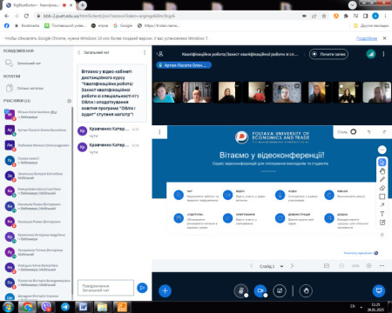Open the more tools button above whiteboard toolbar
The width and height of the screenshot is (392, 313).
[x=382, y=150]
